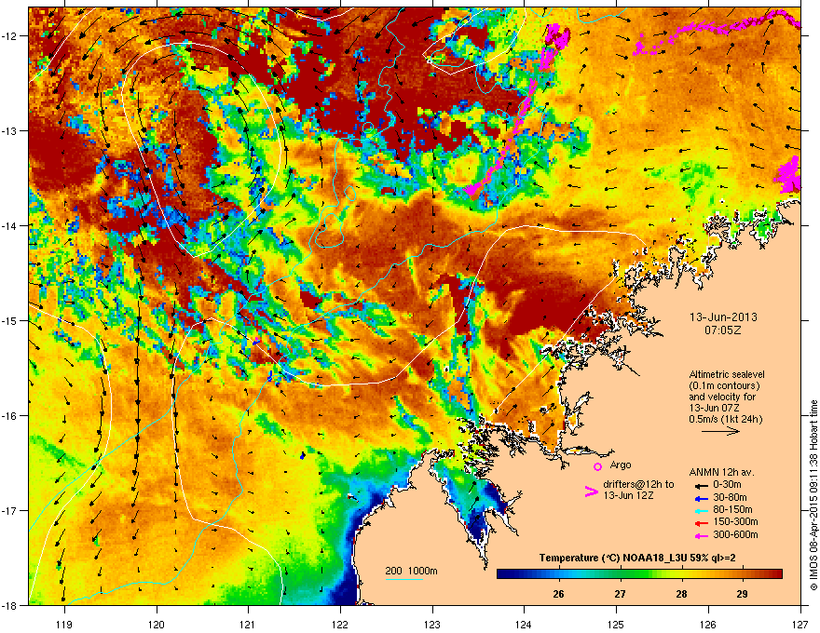Click the colorbar tick label 26
The height and width of the screenshot is (633, 820).
point(558,594)
